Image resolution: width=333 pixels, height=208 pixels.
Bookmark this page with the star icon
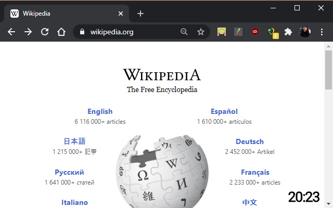(x=201, y=32)
